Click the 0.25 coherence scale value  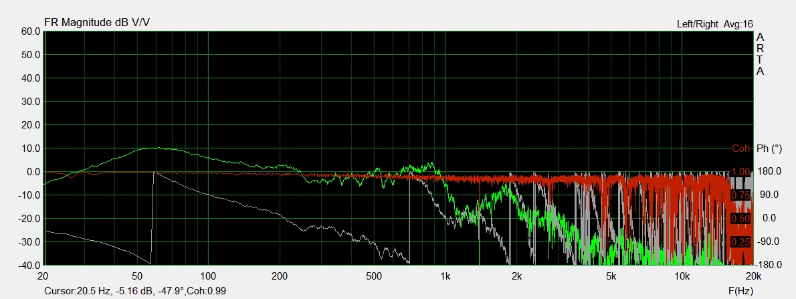[740, 242]
